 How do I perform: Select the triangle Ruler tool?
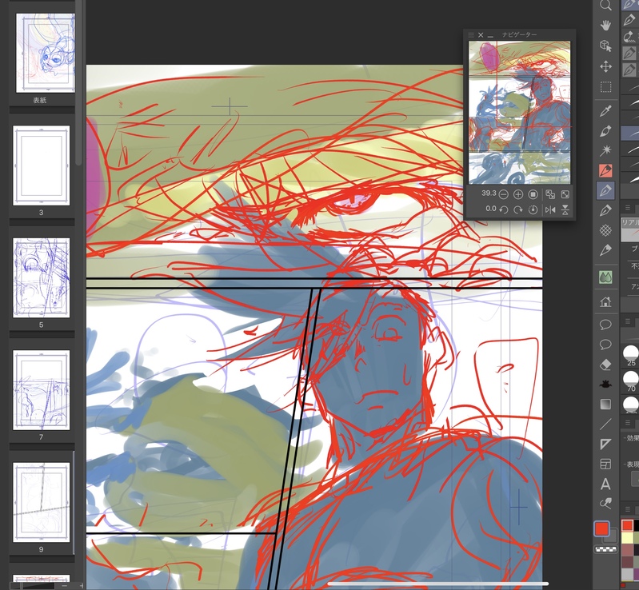pos(605,444)
